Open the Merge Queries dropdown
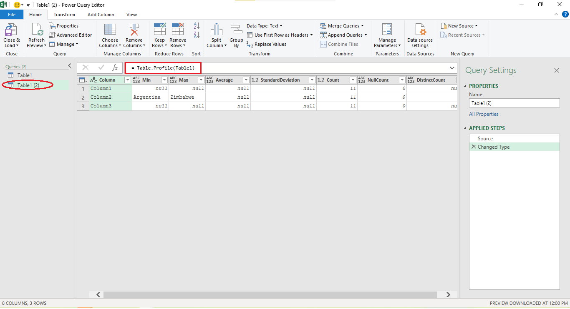Screen dimensions: 570x309 click(342, 26)
